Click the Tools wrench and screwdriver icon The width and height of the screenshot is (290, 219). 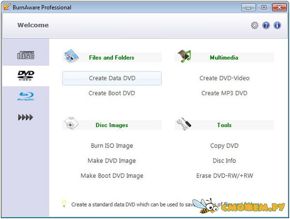[x=184, y=124]
